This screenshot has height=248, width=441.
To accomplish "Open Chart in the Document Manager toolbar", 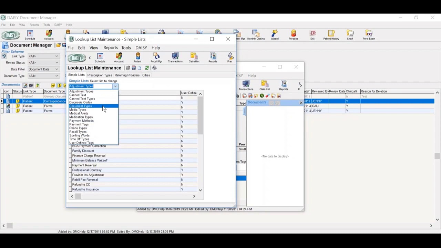I will 350,35.
